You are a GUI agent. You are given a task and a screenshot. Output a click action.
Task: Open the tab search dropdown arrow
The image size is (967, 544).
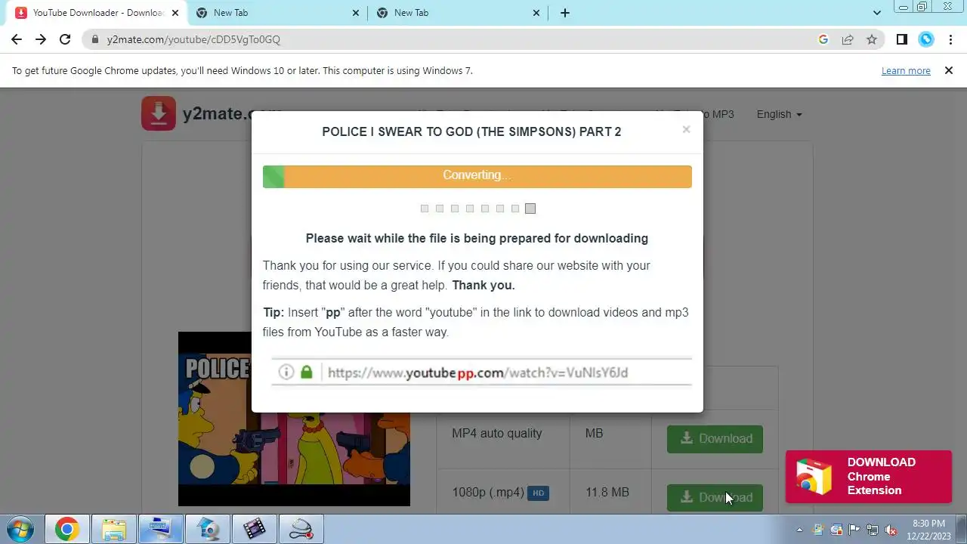tap(877, 13)
